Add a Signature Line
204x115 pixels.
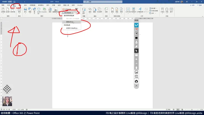point(153,8)
